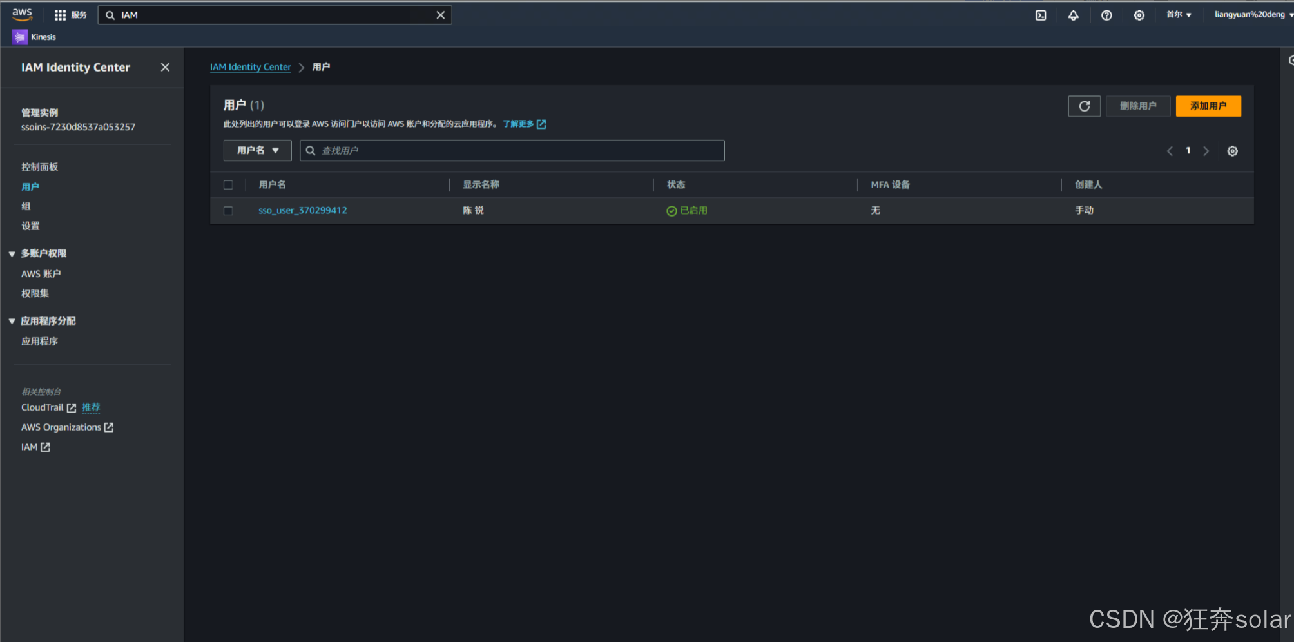Open AWS Organizations external link icon
Screen dimensions: 1294x642
(109, 427)
